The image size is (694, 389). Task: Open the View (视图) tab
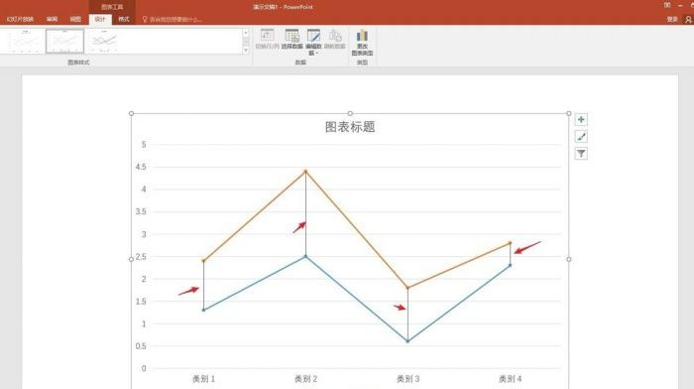click(75, 19)
